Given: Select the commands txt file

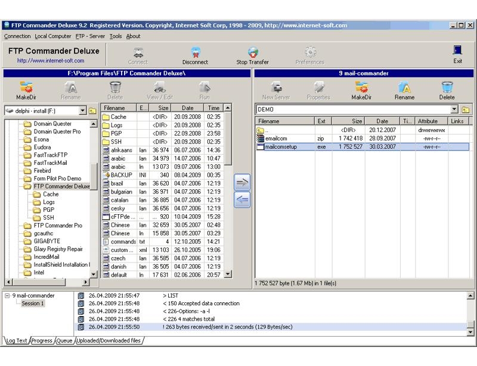Looking at the screenshot, I should click(x=163, y=242).
